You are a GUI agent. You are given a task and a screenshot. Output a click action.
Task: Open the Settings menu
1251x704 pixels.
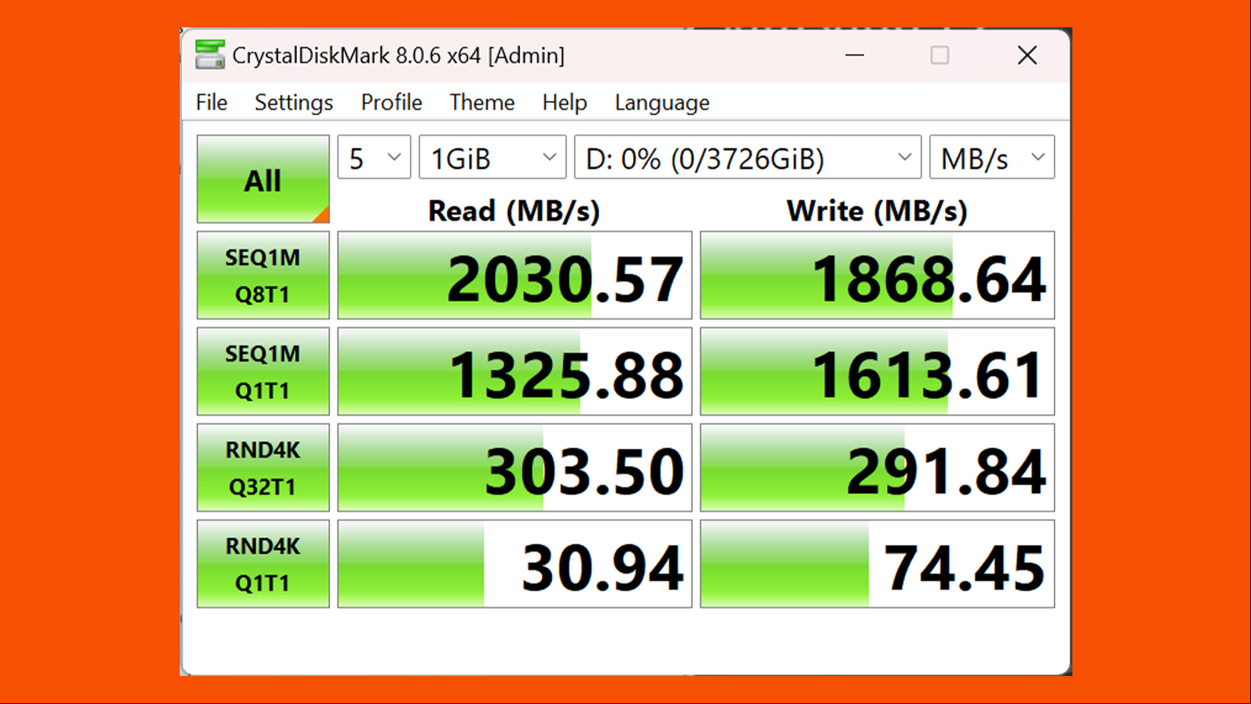[x=294, y=102]
